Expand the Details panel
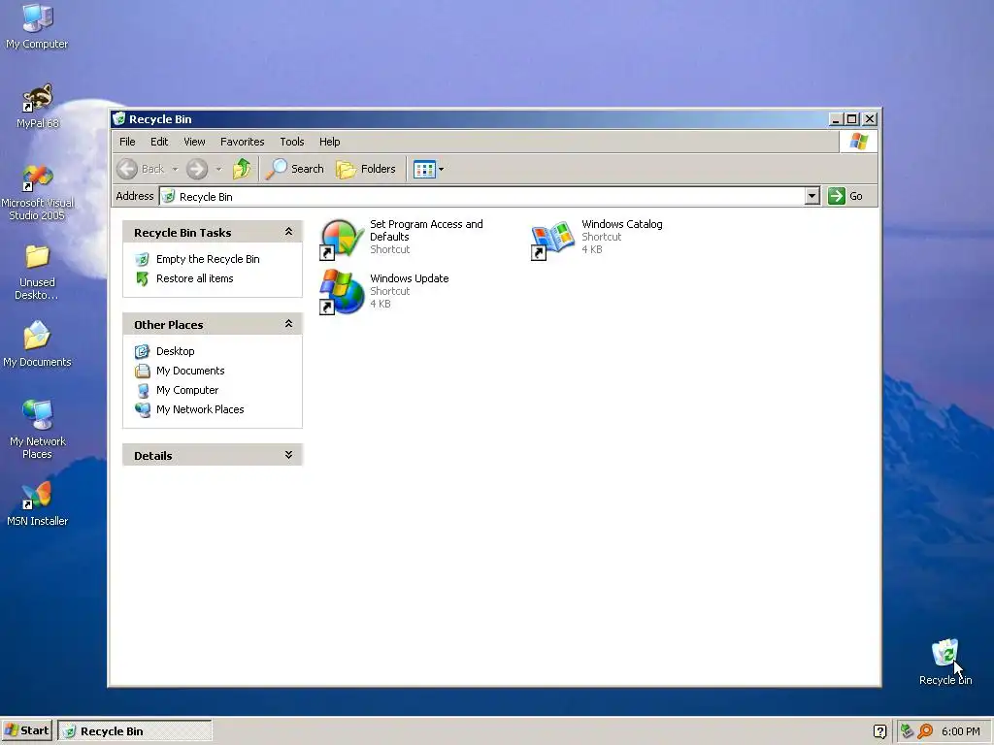 click(x=288, y=455)
